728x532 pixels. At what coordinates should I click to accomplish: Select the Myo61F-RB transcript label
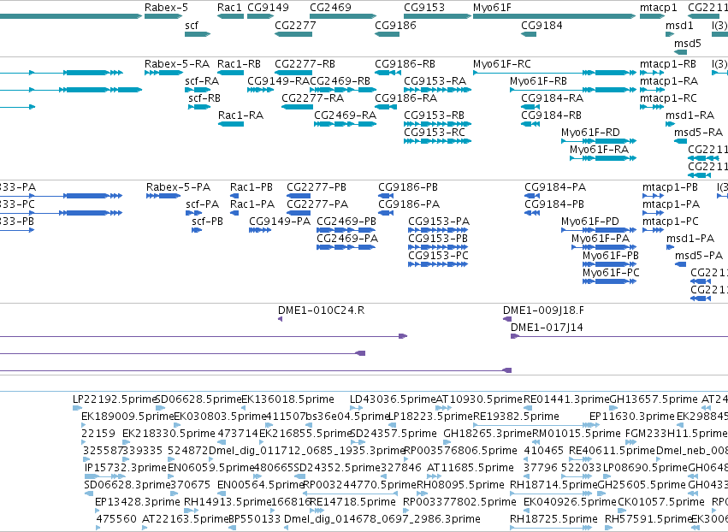pos(539,80)
